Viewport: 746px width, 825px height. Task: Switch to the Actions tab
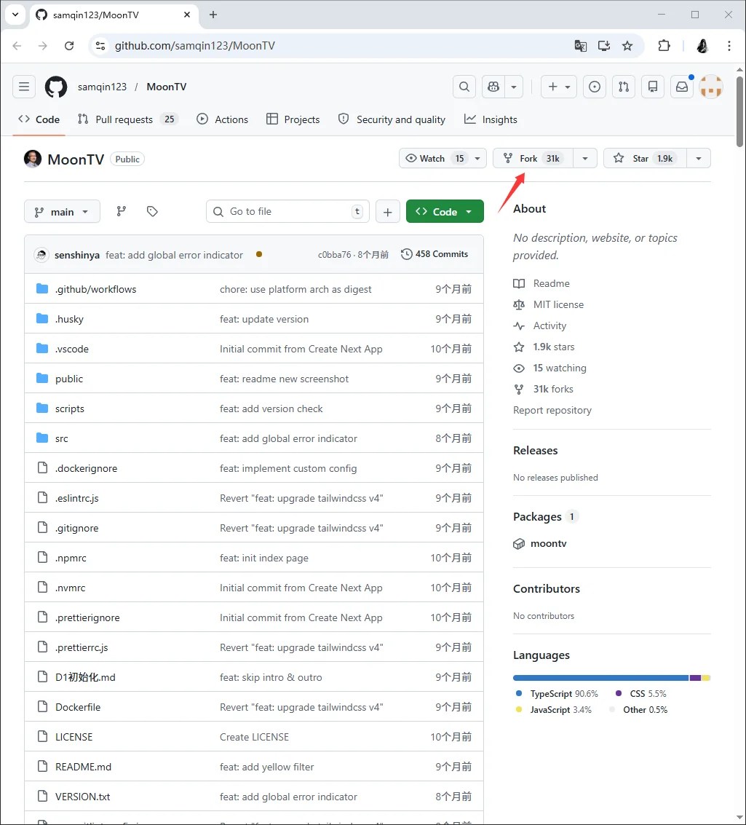click(223, 119)
